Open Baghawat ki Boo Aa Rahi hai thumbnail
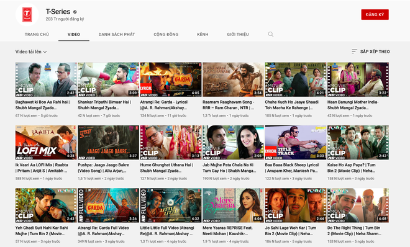This screenshot has width=410, height=247. point(46,79)
